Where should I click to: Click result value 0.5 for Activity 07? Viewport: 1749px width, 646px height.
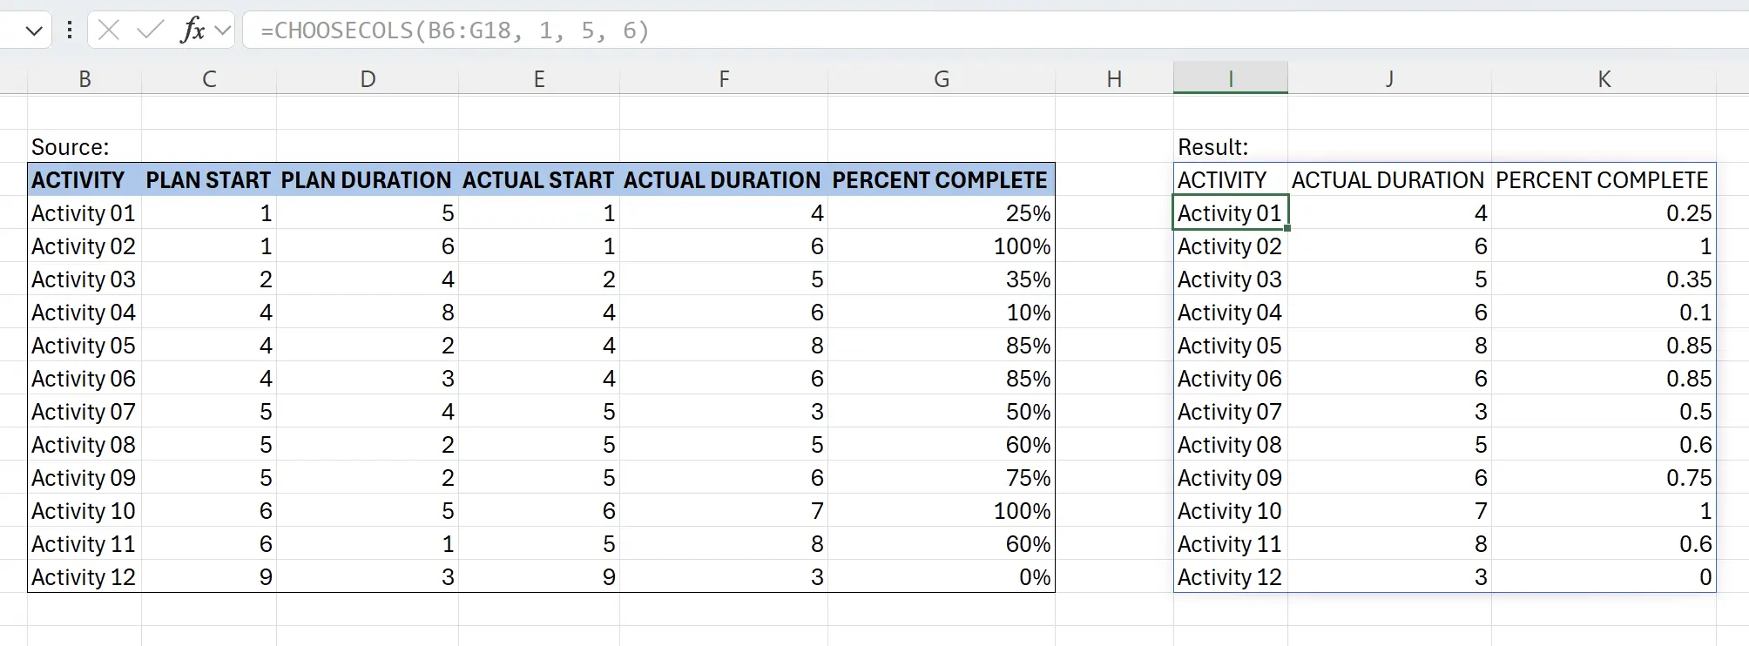pos(1604,411)
